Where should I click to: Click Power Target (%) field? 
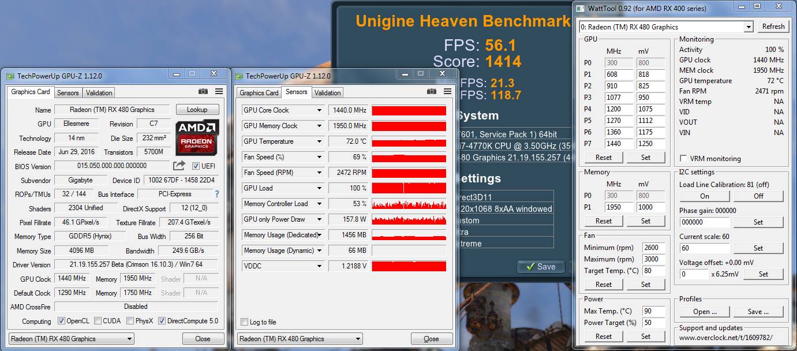point(654,322)
